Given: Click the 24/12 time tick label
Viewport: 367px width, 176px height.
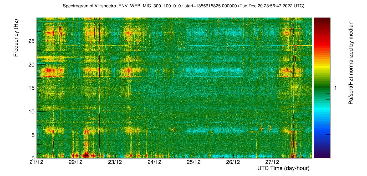Looking at the screenshot, I should click(154, 162).
